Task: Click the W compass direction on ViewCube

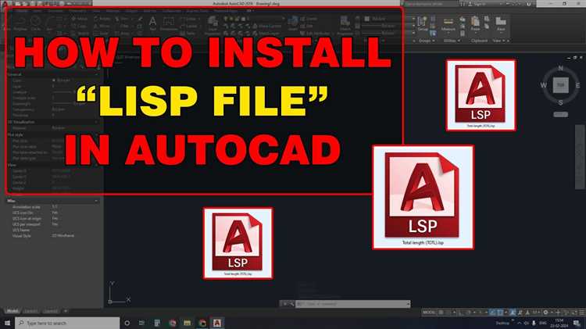Action: (543, 85)
